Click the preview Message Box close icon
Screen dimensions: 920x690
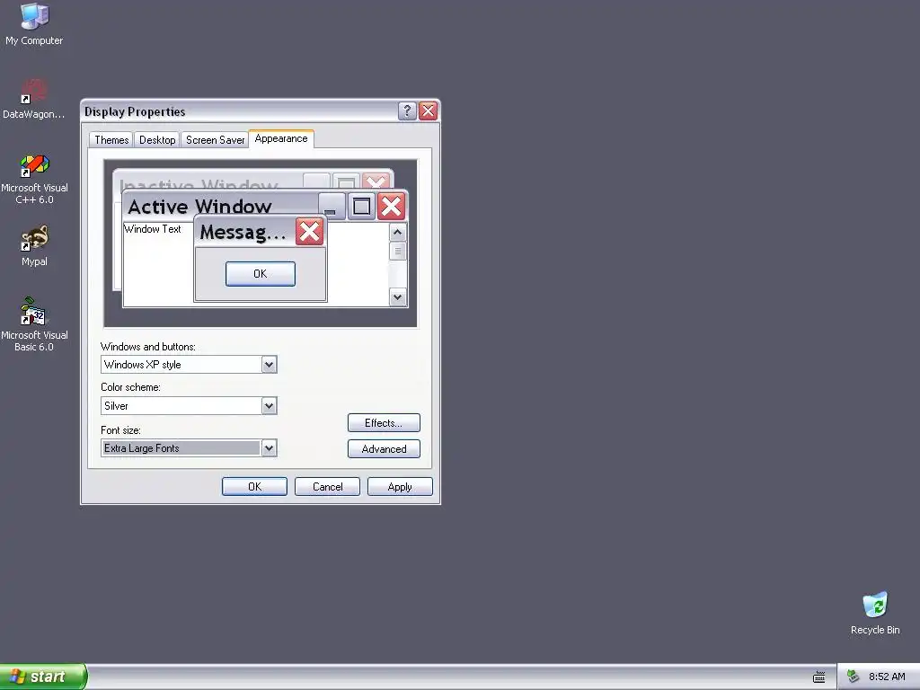click(309, 232)
